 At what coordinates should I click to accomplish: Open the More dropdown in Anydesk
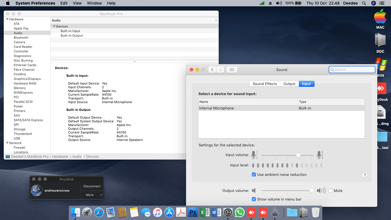[92, 195]
